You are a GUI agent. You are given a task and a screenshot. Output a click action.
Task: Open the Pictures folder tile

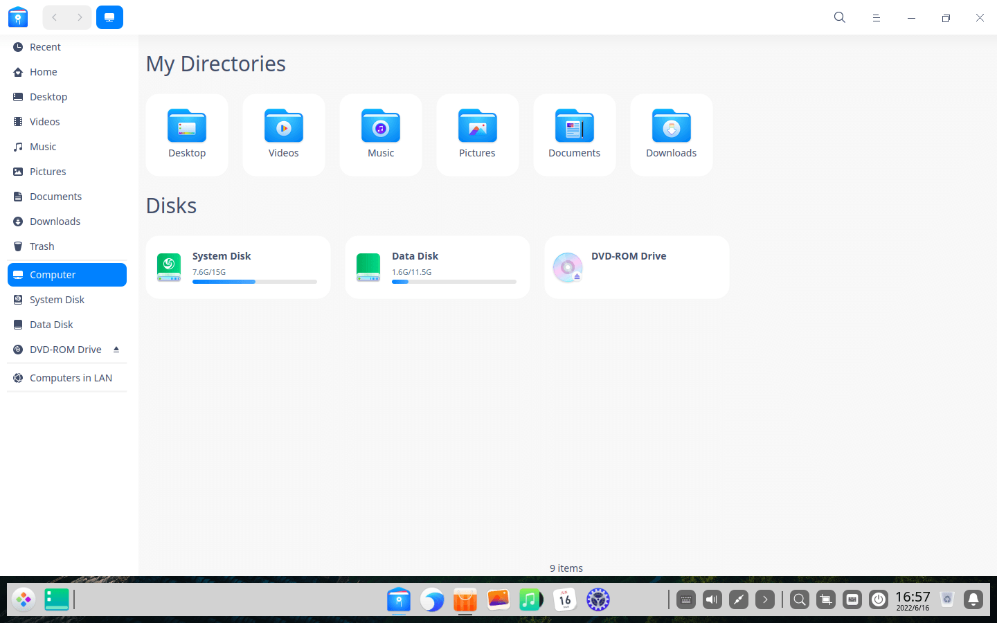click(x=478, y=135)
